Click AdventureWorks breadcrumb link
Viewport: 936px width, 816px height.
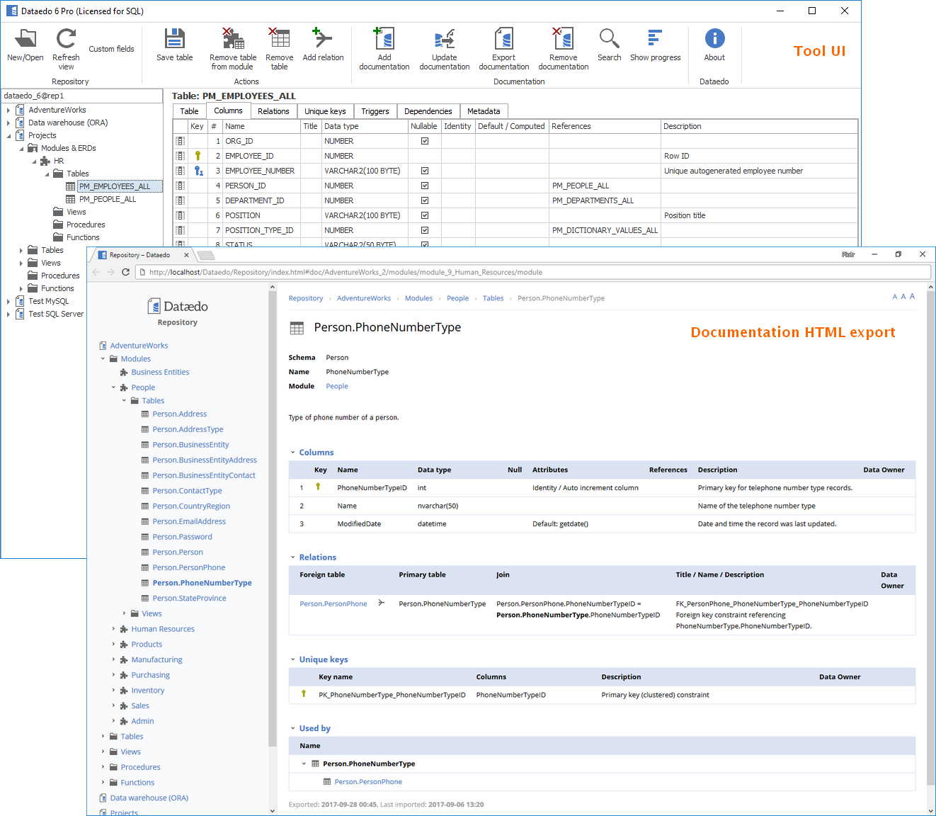pyautogui.click(x=364, y=298)
